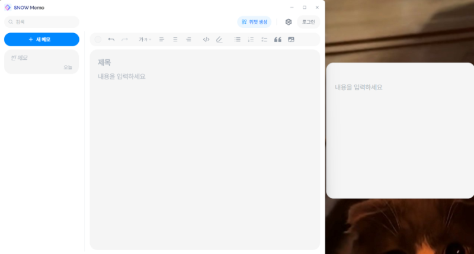Screen dimensions: 474x254
Task: Insert a bulleted list
Action: [x=238, y=40]
